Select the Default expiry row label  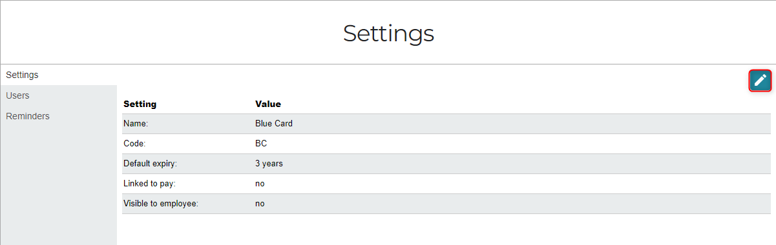(150, 164)
